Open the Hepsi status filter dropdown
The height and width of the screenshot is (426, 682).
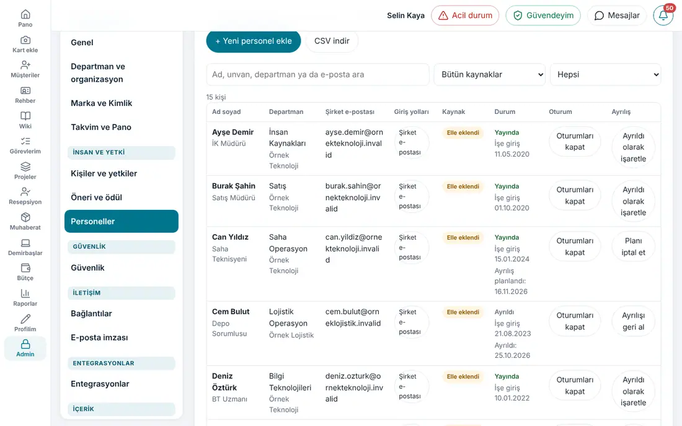(x=606, y=75)
